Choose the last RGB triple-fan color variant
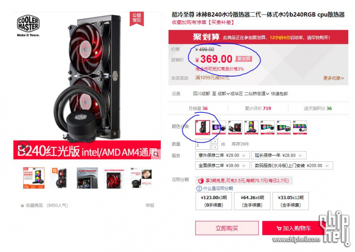Viewport: 355px width, 252px height. [x=300, y=128]
